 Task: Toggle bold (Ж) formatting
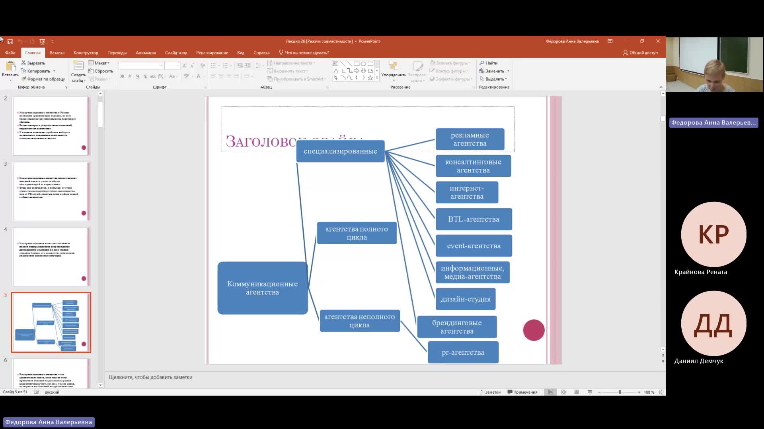point(123,76)
